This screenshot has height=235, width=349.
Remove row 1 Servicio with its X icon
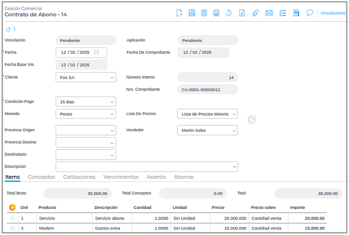point(13,218)
